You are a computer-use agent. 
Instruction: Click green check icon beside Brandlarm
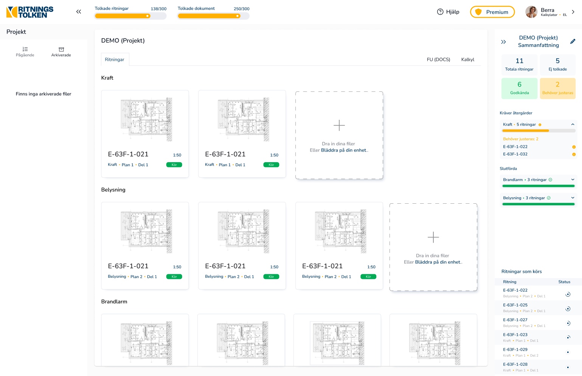(x=550, y=180)
